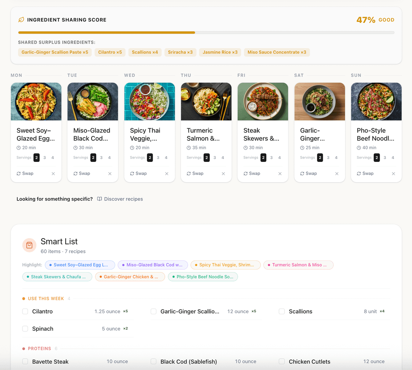Screen dimensions: 412x370
Task: Click the book icon beside Discover recipes
Action: pyautogui.click(x=100, y=199)
